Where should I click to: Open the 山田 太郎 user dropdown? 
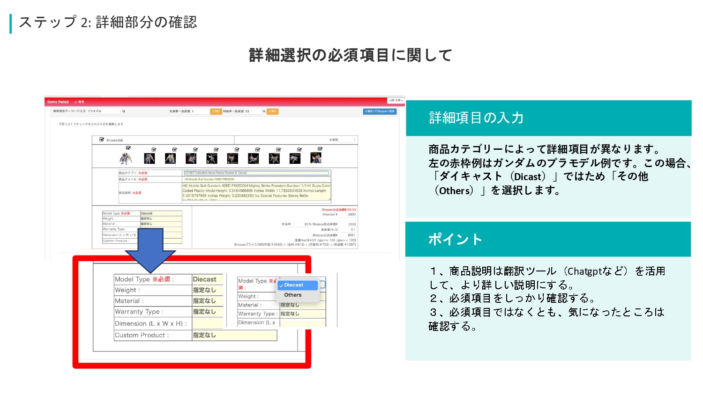(395, 100)
